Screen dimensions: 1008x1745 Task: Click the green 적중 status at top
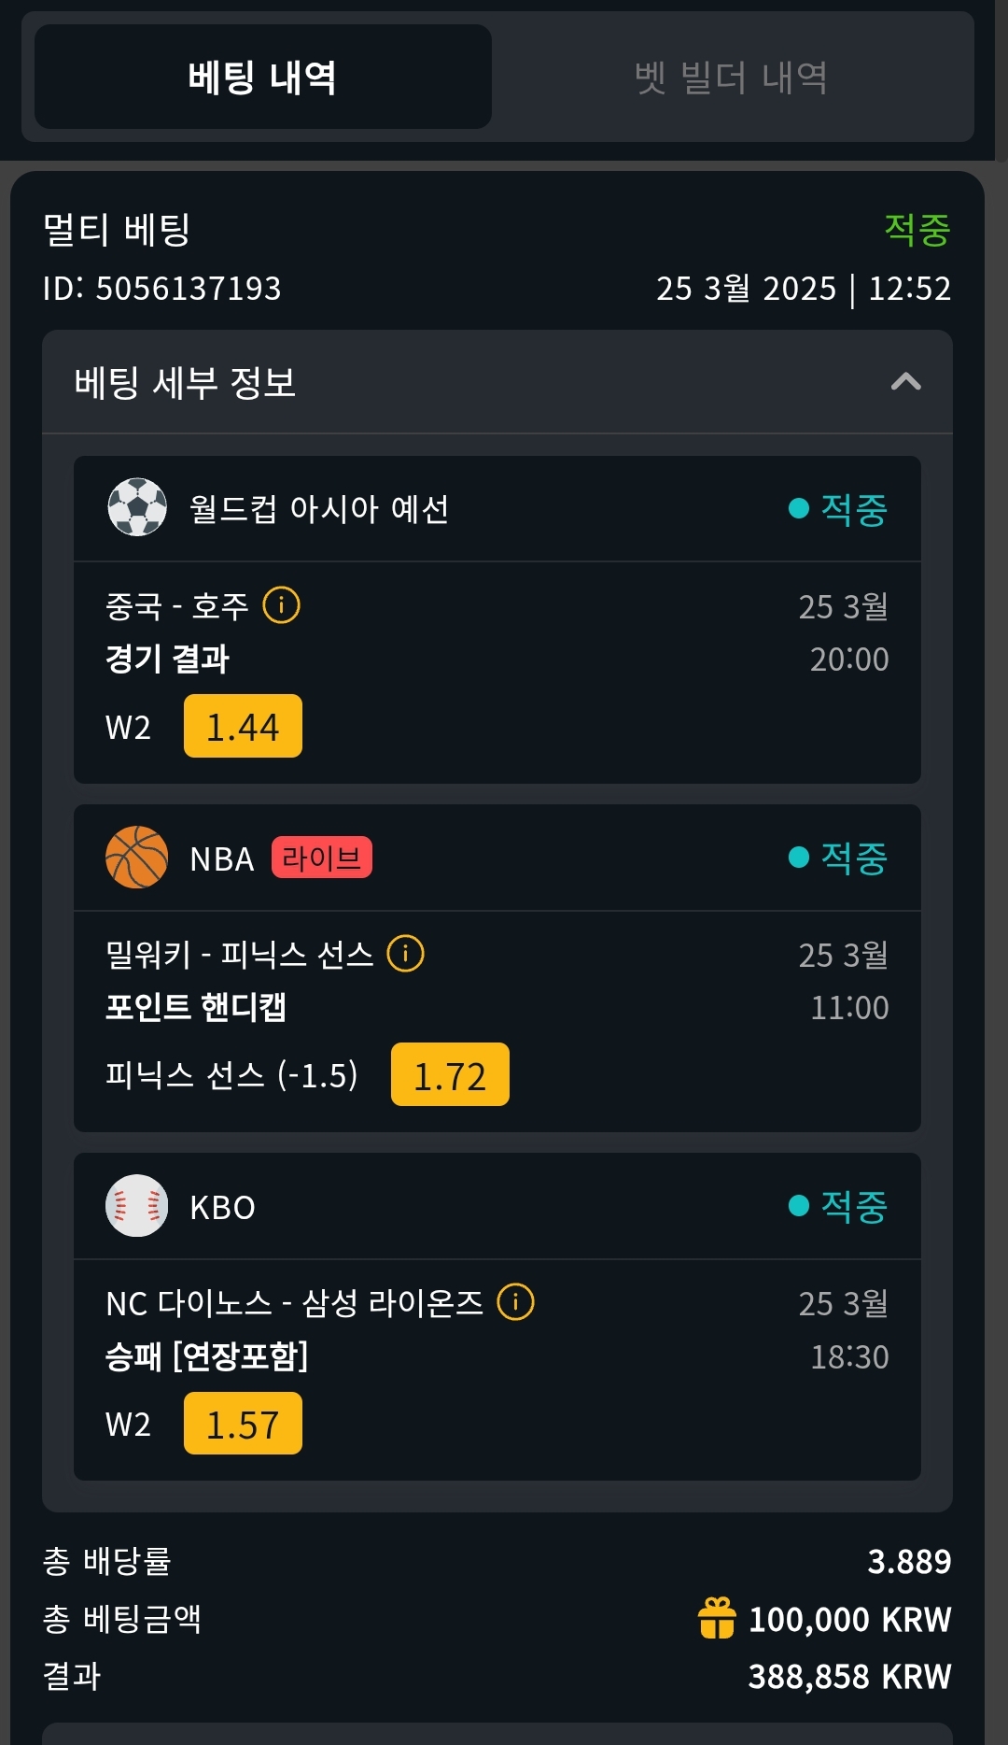[x=917, y=230]
